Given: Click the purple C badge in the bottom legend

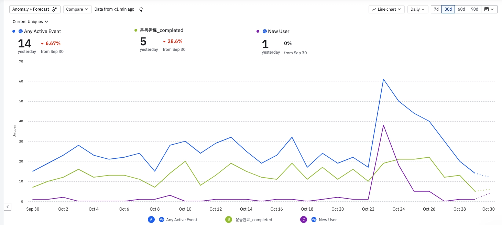Looking at the screenshot, I should click(303, 220).
